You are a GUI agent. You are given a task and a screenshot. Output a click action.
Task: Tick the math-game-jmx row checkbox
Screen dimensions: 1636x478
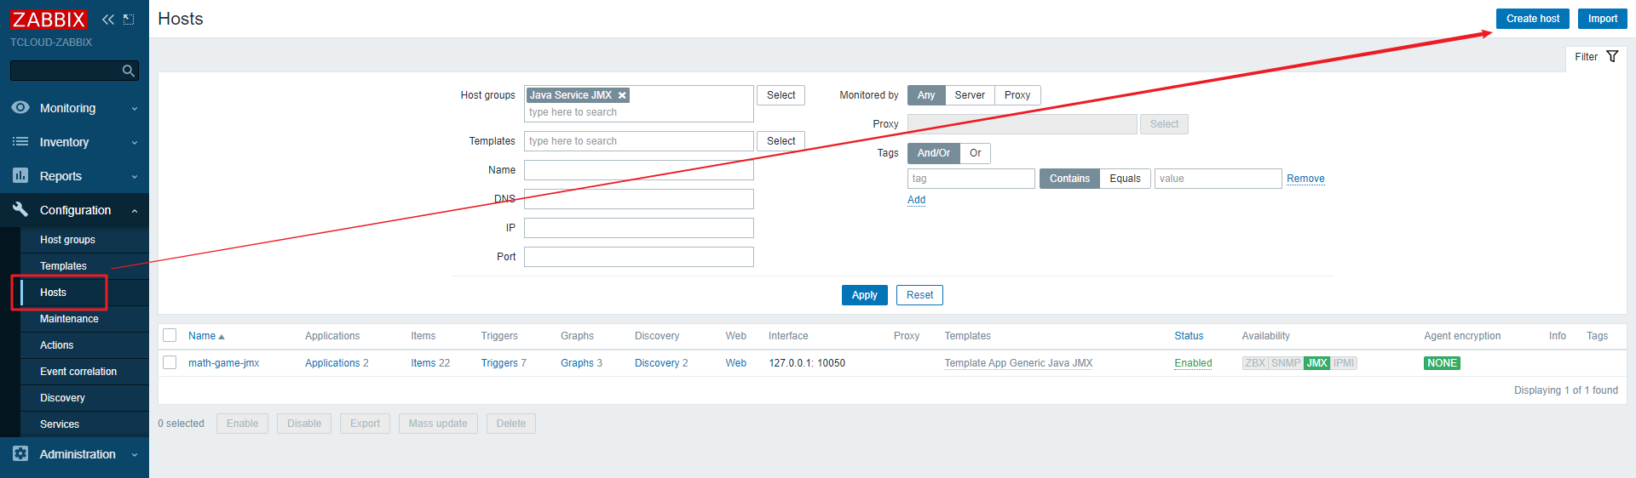(x=170, y=362)
